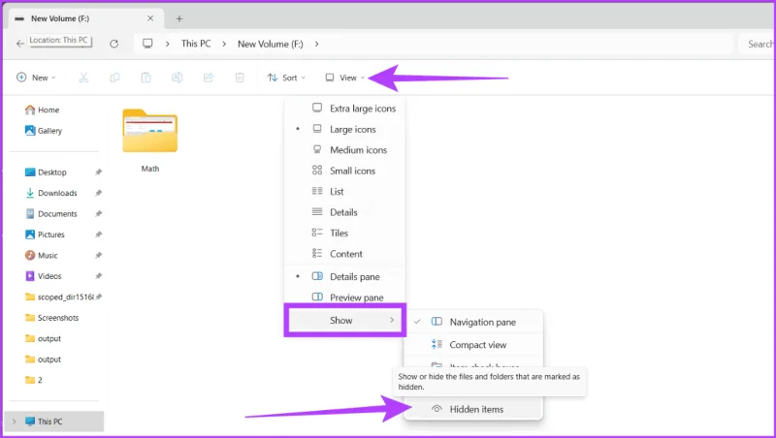The height and width of the screenshot is (438, 776).
Task: Open Documents quick access folder
Action: coord(51,213)
